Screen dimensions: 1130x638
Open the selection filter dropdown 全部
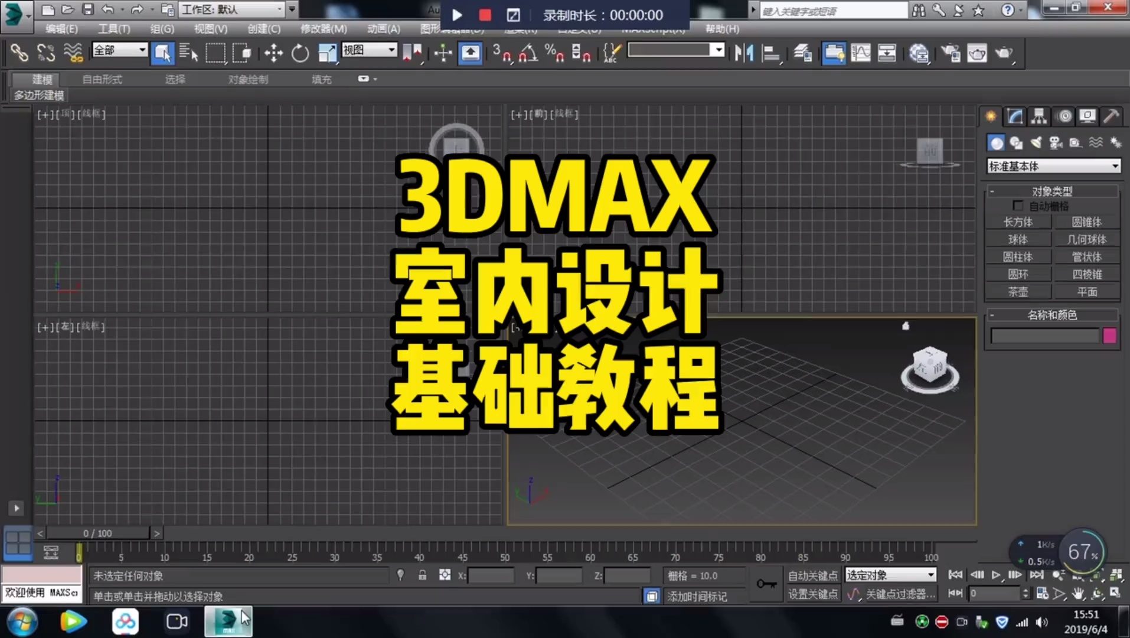point(120,50)
